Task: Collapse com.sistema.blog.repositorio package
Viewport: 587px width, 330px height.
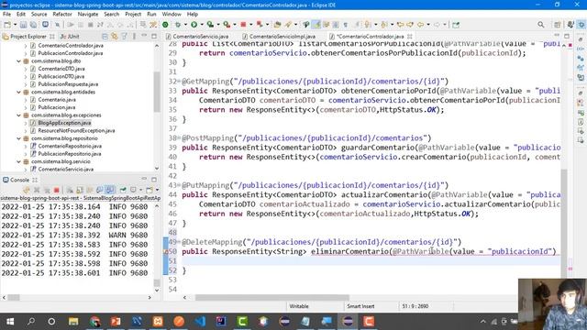Action: point(18,138)
